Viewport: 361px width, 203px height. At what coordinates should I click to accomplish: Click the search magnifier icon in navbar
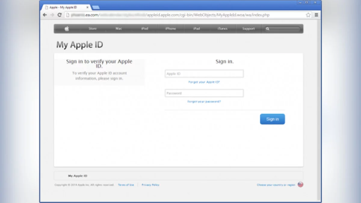[x=267, y=29]
